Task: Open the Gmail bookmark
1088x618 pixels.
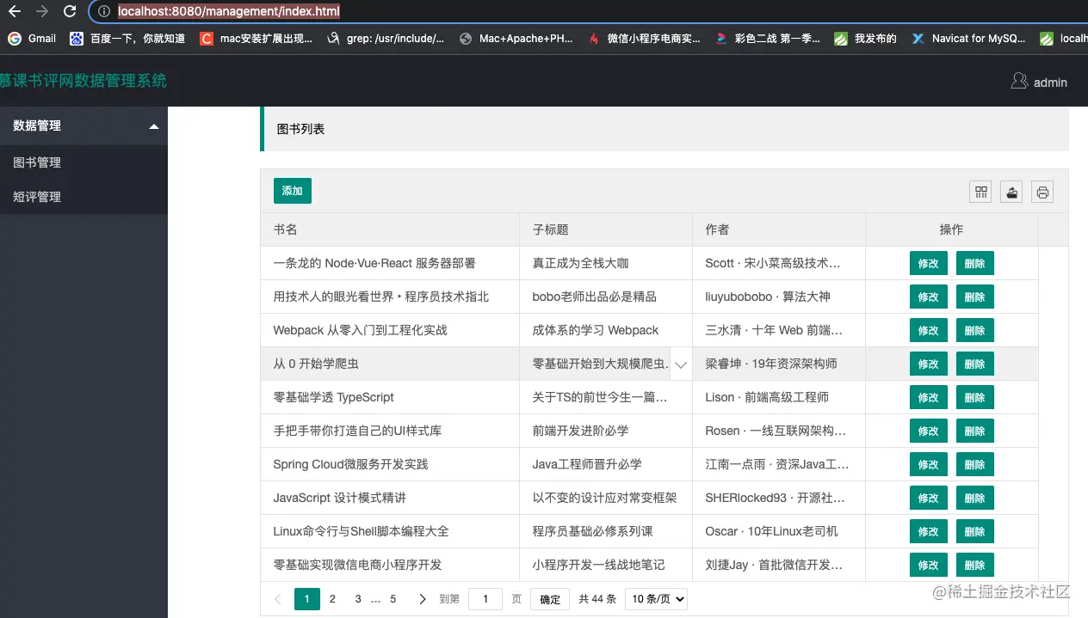Action: tap(33, 39)
